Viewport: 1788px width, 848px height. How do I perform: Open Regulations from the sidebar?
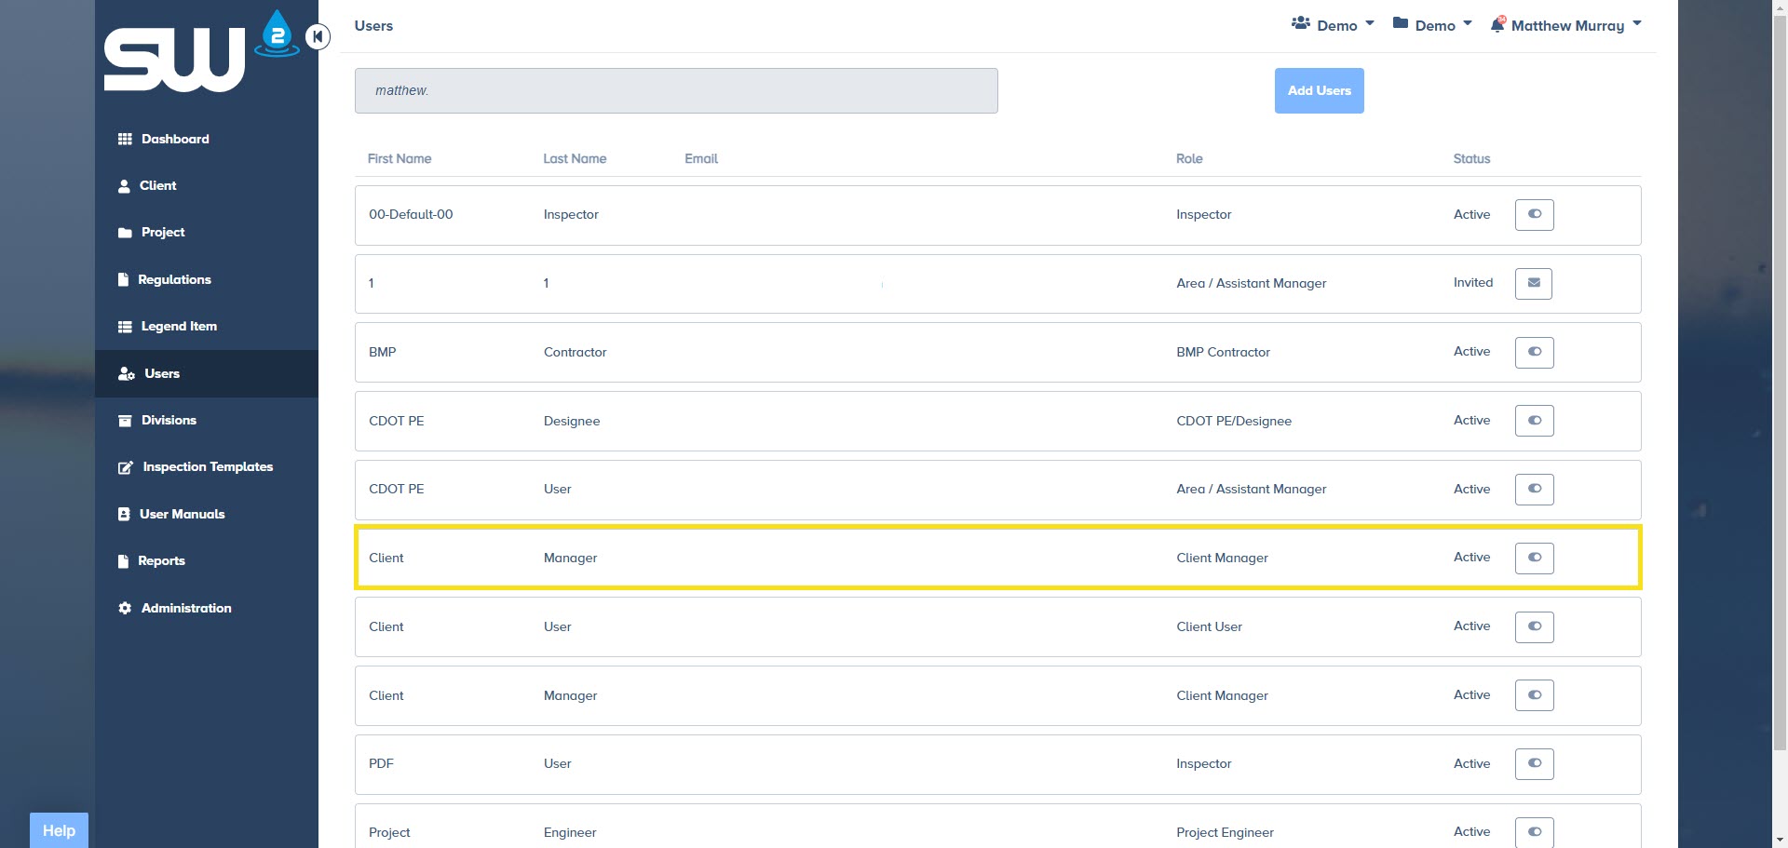click(174, 279)
